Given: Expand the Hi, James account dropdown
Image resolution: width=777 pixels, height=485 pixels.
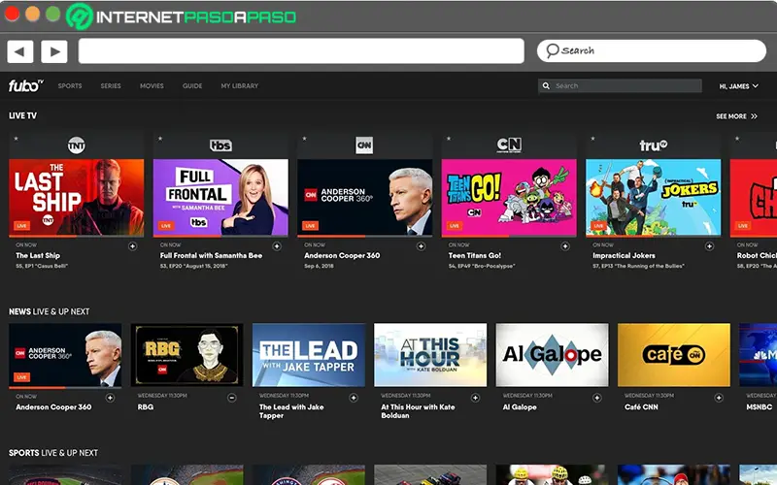Looking at the screenshot, I should (x=738, y=86).
